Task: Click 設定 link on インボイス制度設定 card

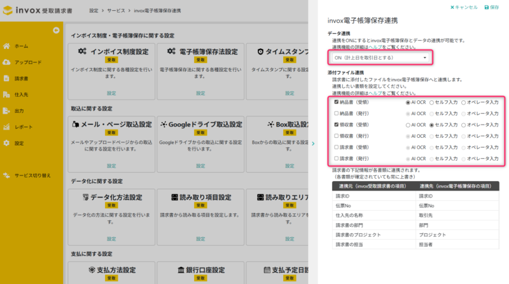Action: [x=111, y=93]
